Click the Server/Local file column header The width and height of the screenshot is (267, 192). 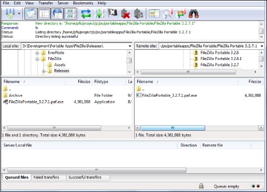[89, 145]
